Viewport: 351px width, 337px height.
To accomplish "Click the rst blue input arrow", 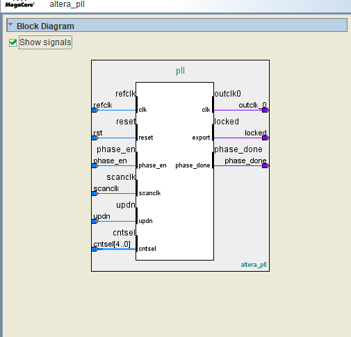I will coord(95,138).
